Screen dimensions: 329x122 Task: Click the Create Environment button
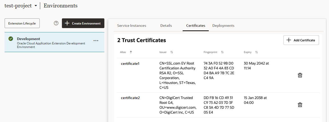[83, 23]
